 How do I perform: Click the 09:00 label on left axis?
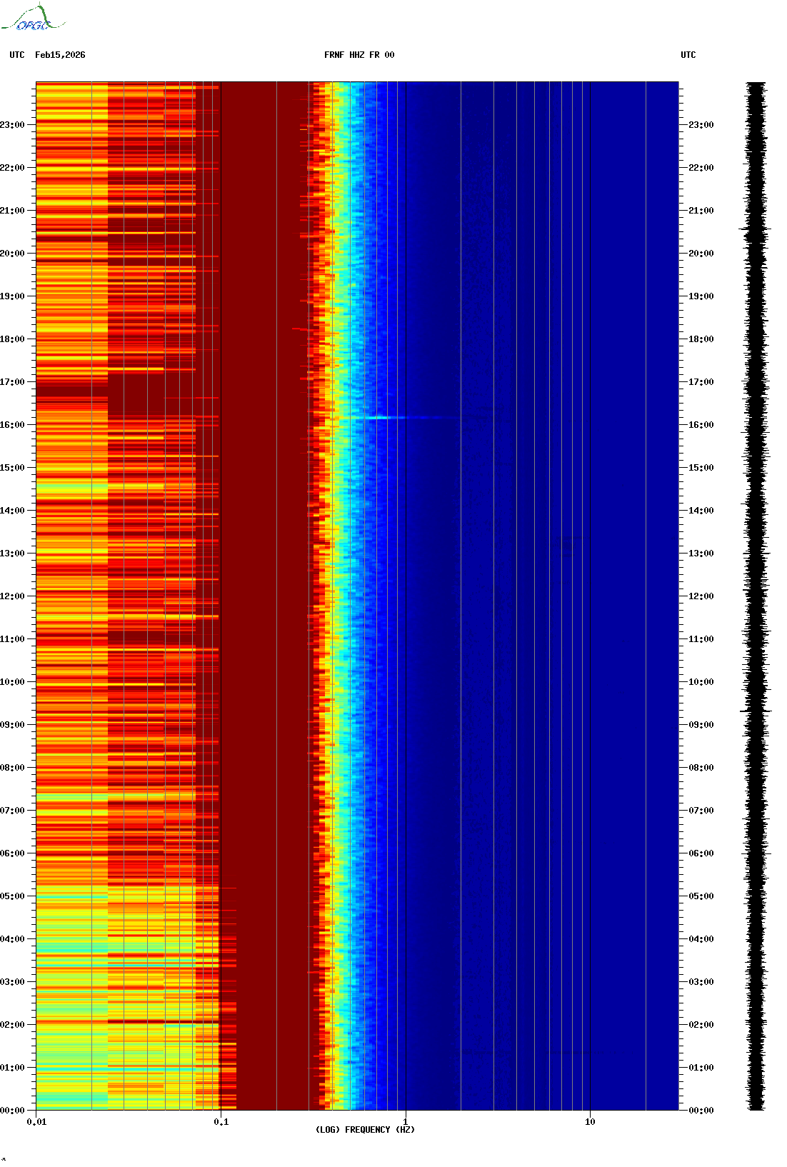tap(12, 725)
